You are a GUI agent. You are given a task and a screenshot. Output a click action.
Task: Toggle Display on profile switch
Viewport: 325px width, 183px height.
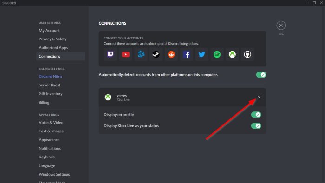point(256,115)
